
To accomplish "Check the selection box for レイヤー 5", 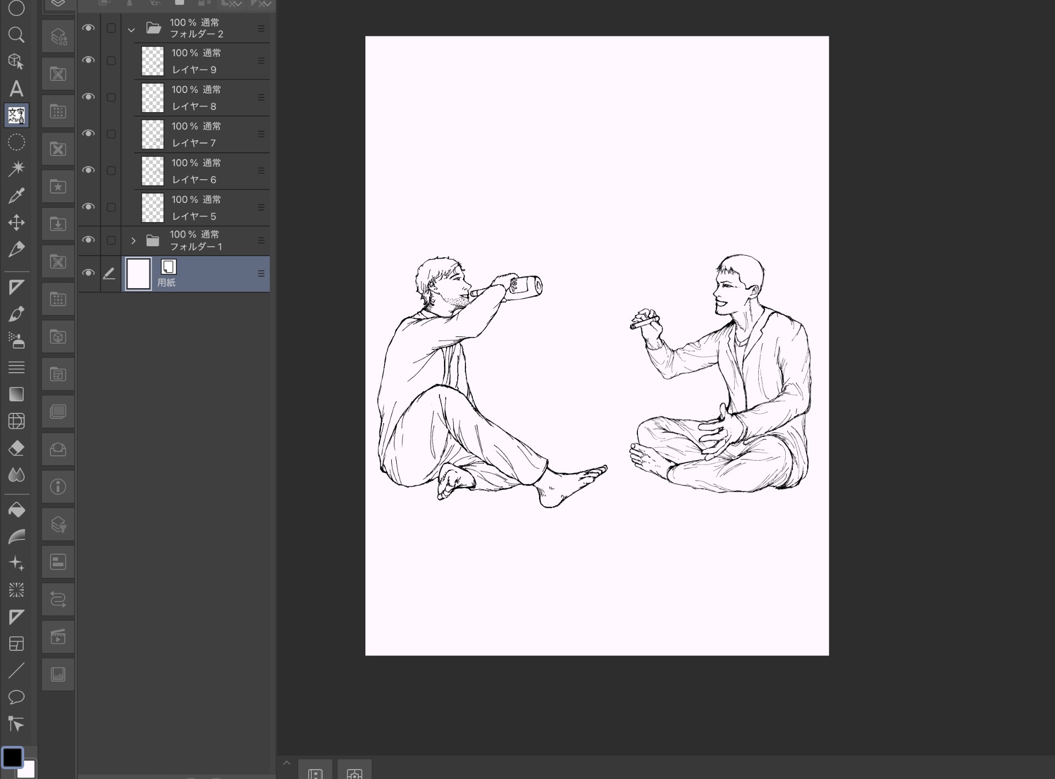I will tap(111, 207).
